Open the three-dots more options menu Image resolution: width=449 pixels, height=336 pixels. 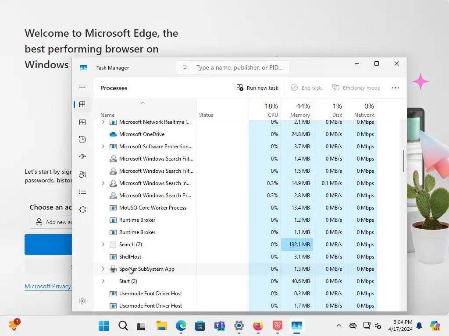pos(396,88)
